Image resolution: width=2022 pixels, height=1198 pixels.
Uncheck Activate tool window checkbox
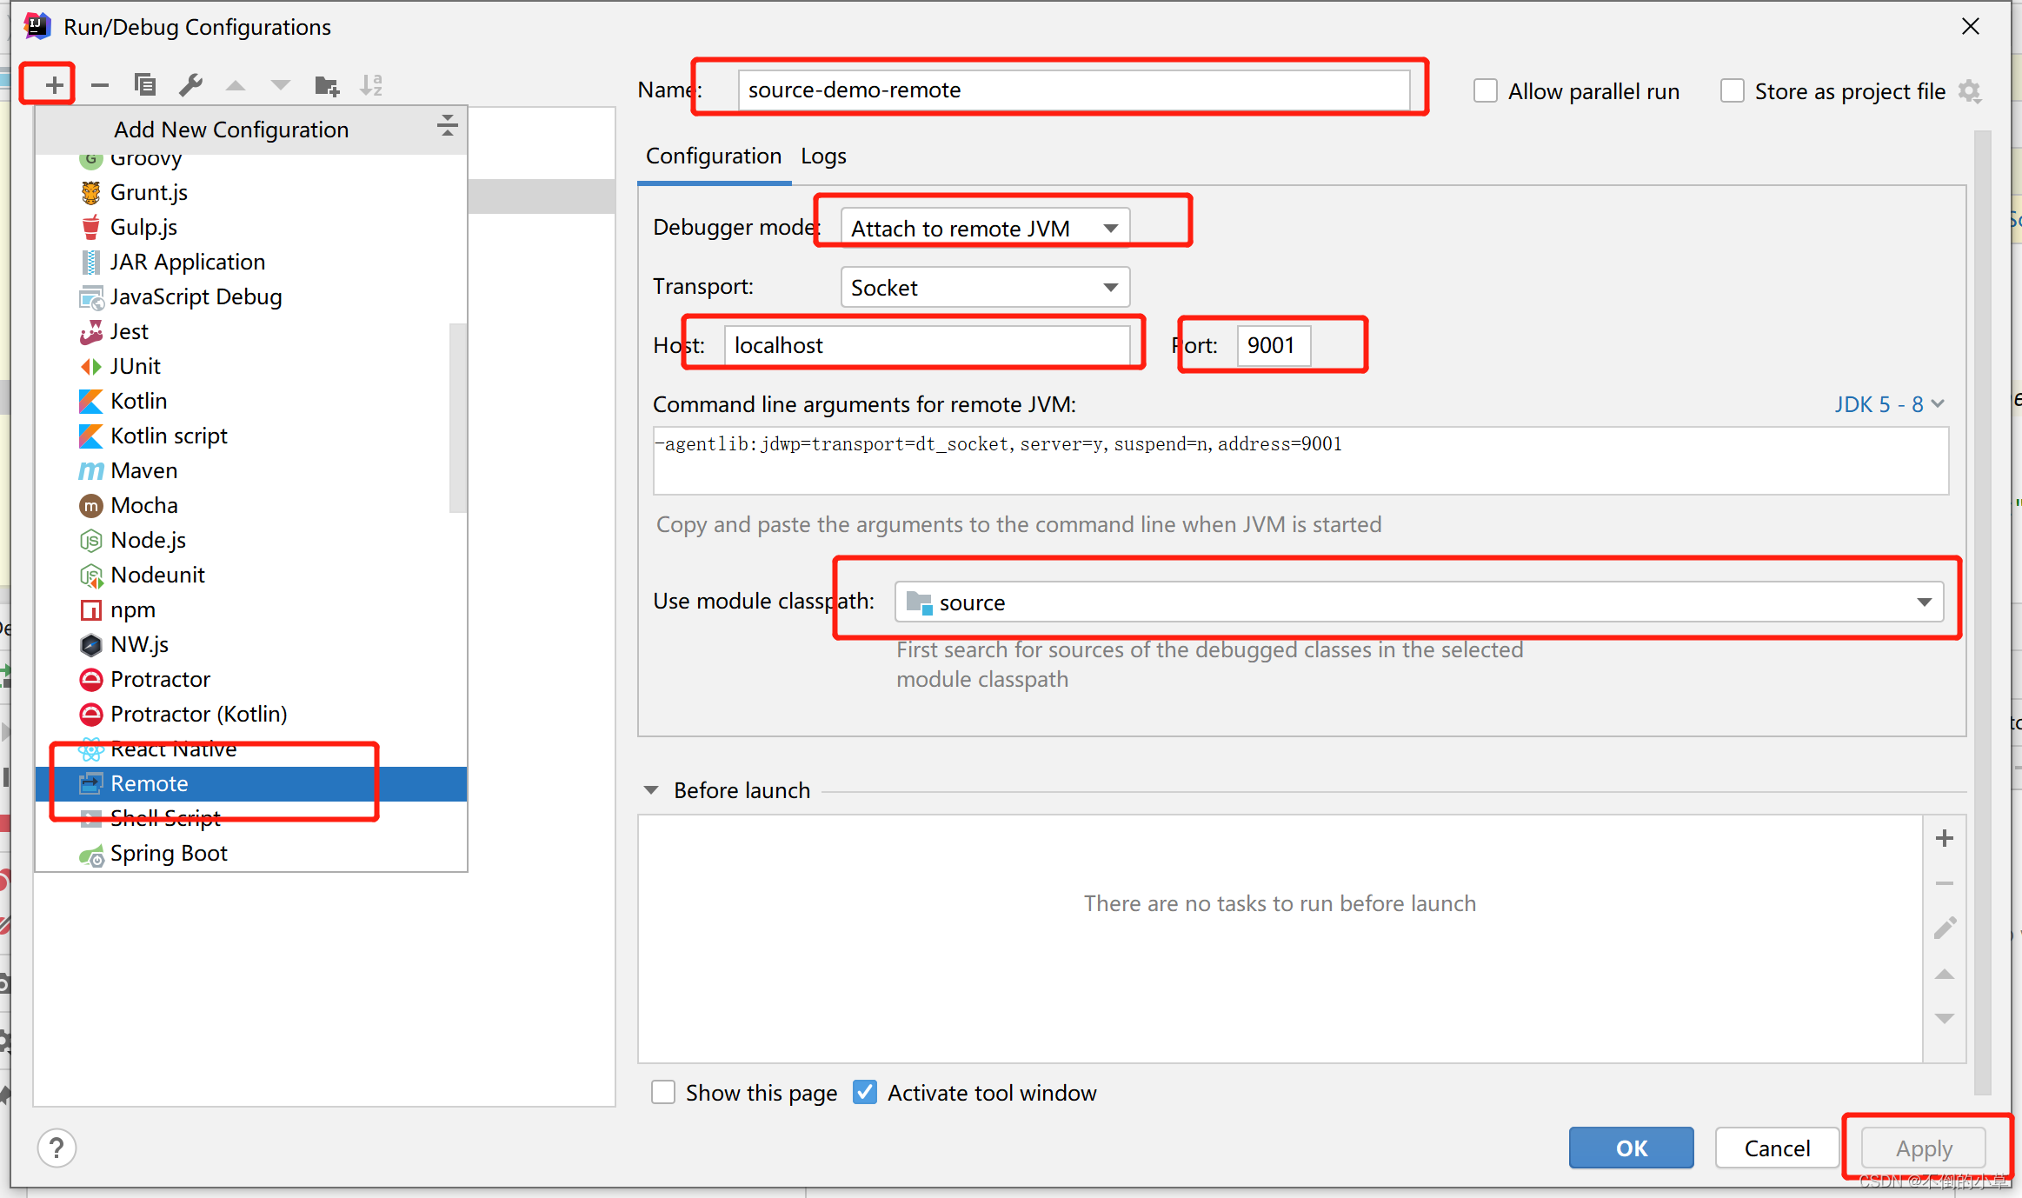click(865, 1092)
